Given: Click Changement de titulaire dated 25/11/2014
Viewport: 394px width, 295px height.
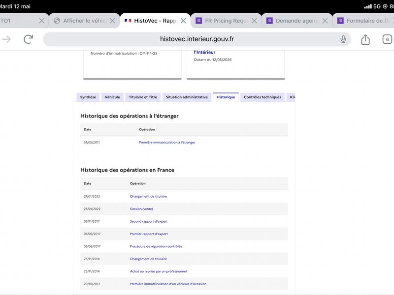Looking at the screenshot, I should [x=148, y=259].
